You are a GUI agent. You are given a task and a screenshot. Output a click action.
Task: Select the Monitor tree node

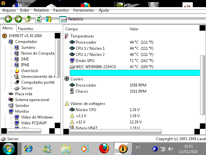22,111
